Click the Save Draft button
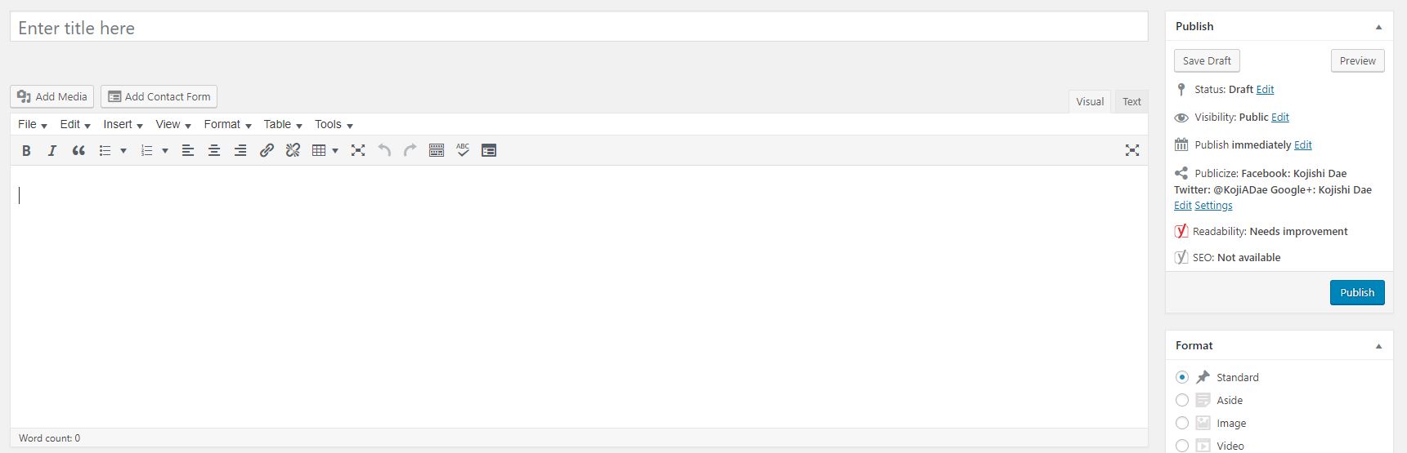This screenshot has width=1407, height=453. pyautogui.click(x=1207, y=60)
